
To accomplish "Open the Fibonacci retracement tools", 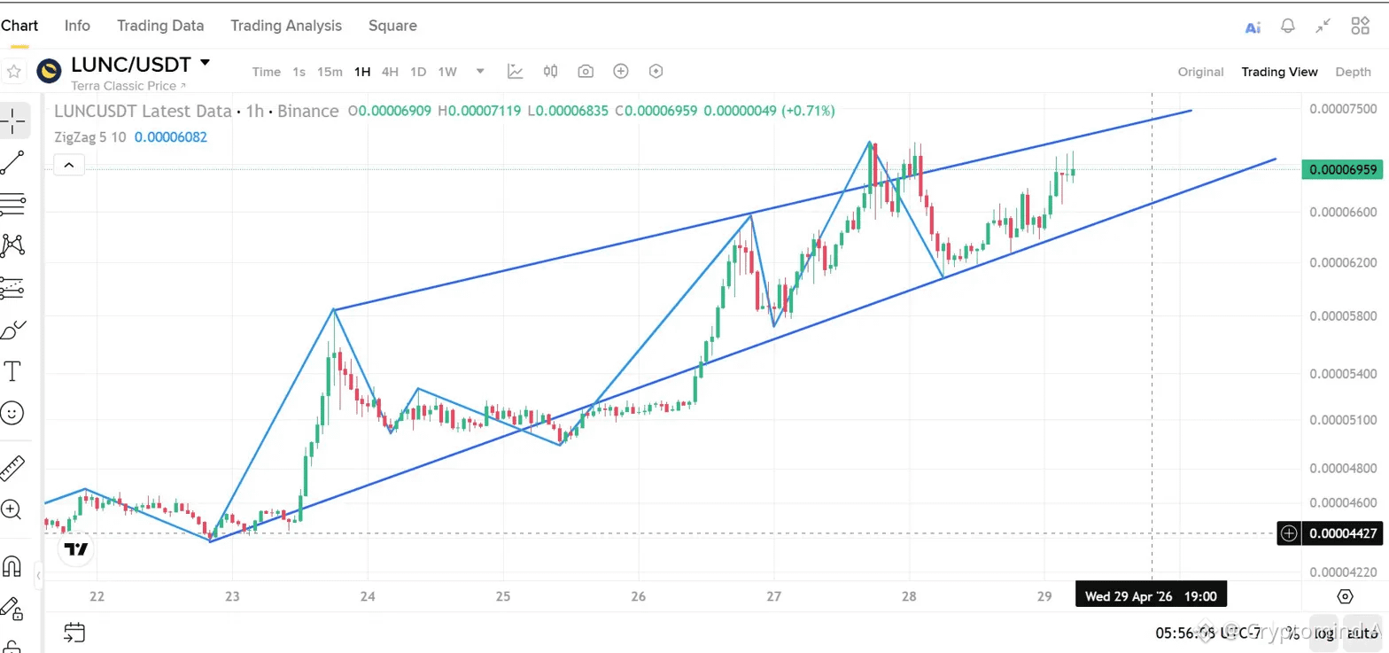I will point(13,204).
